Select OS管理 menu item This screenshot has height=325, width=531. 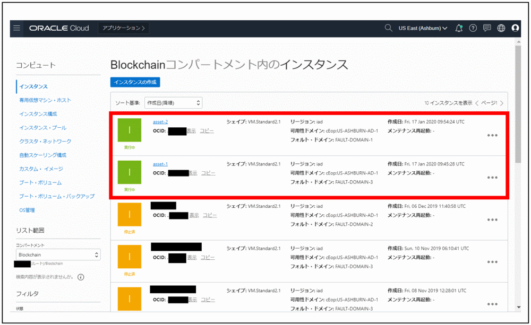click(27, 210)
